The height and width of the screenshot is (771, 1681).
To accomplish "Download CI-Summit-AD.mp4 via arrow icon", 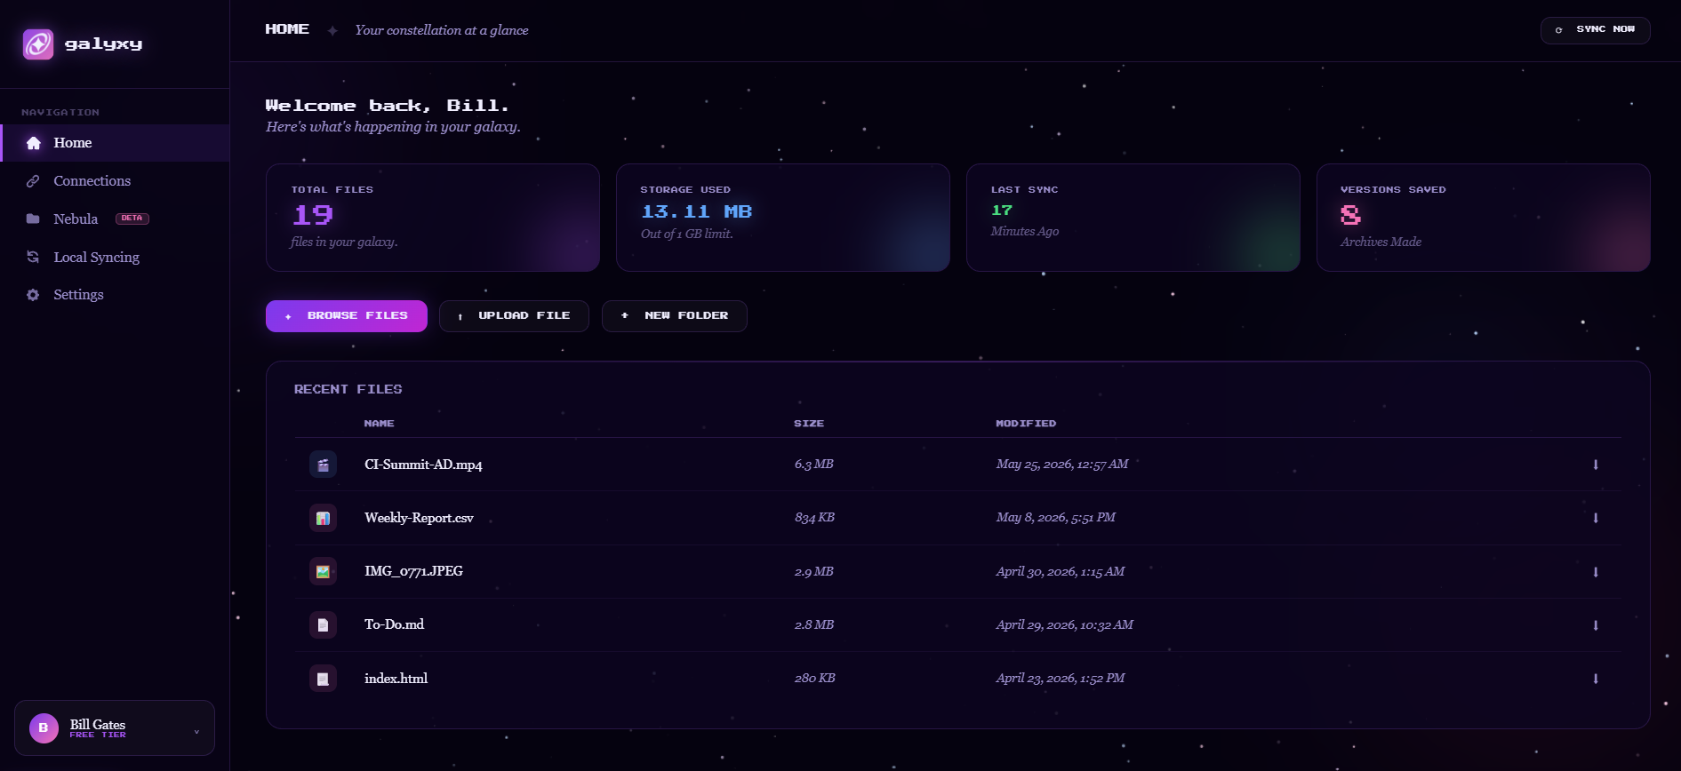I will 1596,465.
